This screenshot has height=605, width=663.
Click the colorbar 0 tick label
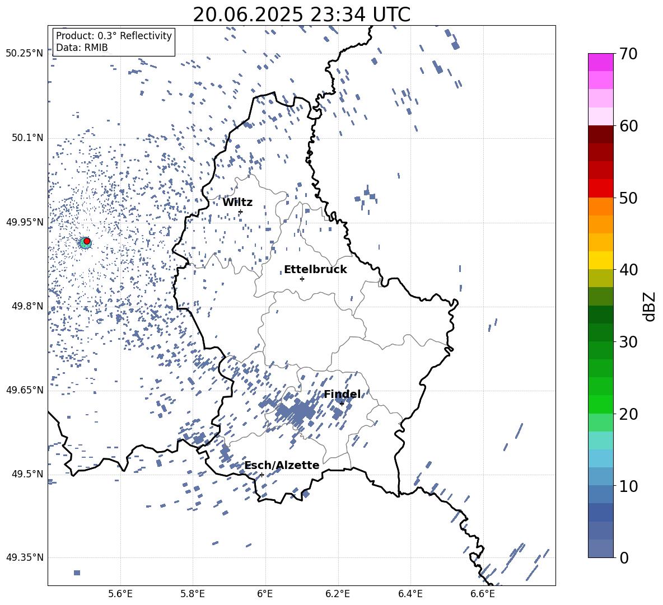point(624,557)
